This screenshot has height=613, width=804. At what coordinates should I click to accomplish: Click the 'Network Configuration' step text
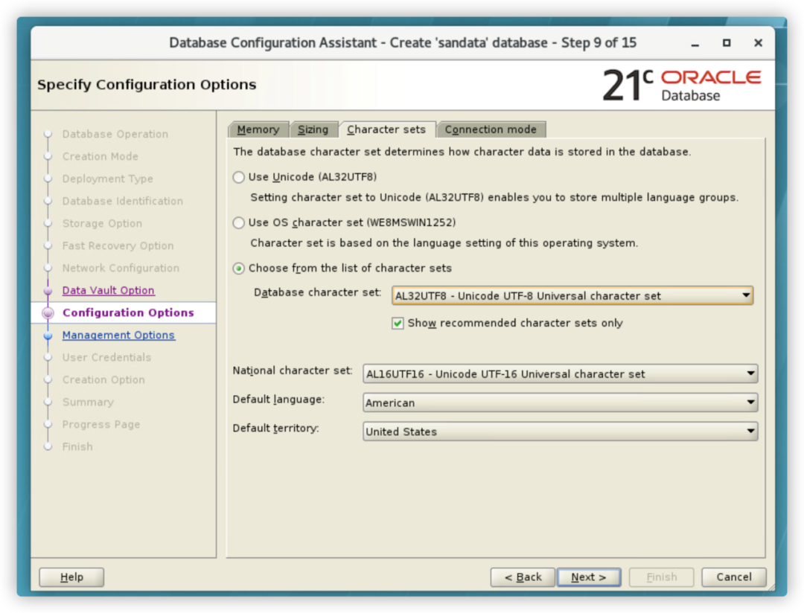pos(121,268)
